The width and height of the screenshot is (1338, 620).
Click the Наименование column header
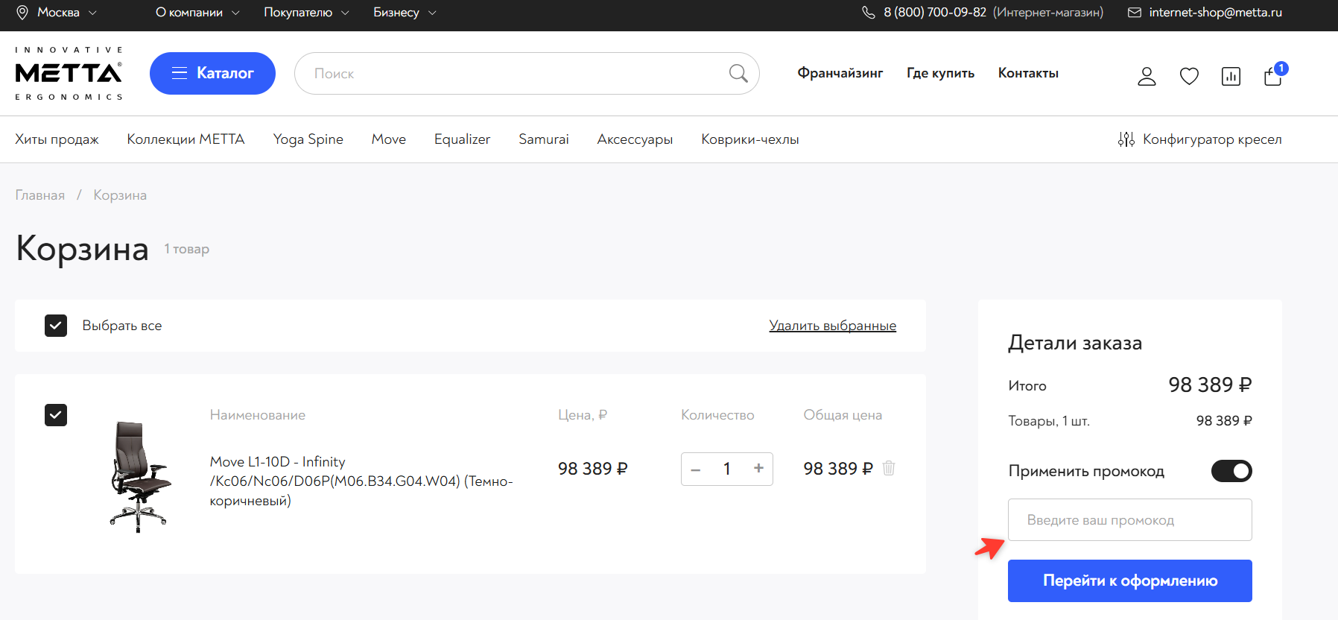tap(258, 415)
